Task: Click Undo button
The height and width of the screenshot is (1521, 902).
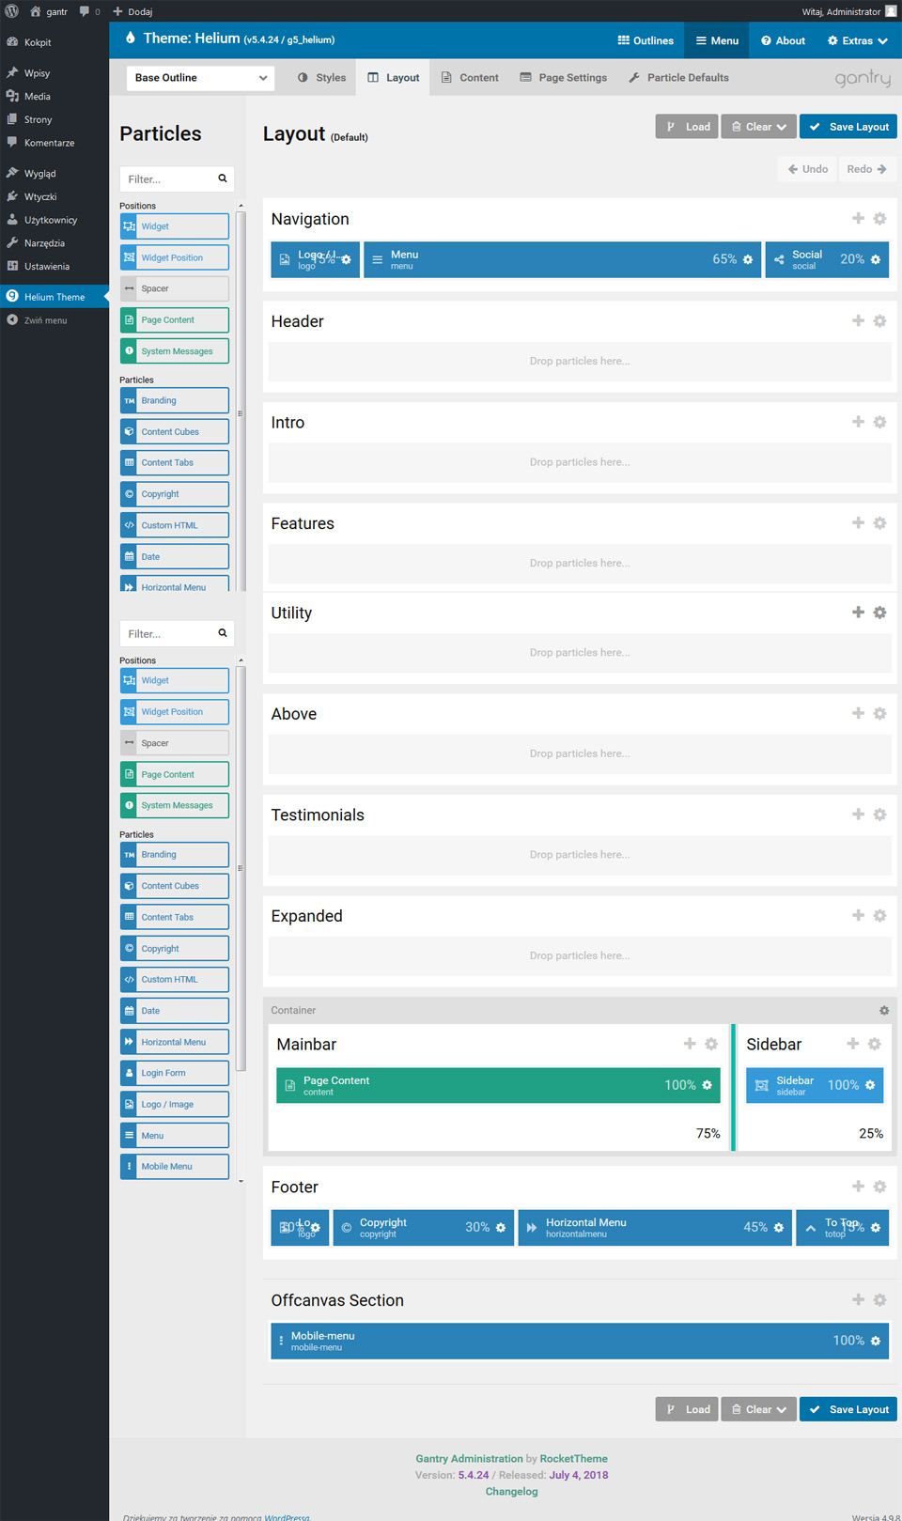Action: tap(808, 169)
